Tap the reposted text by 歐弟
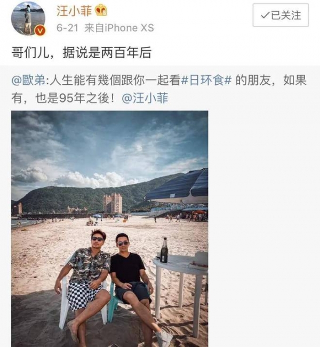 coord(159,89)
